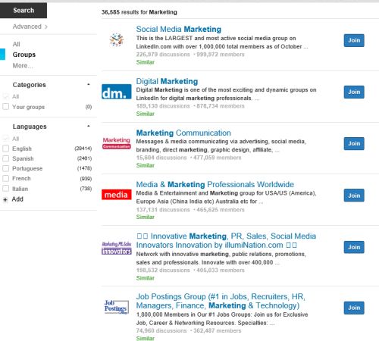This screenshot has height=341, width=379.
Task: Open the Marketing Communication group logo
Action: pyautogui.click(x=117, y=143)
